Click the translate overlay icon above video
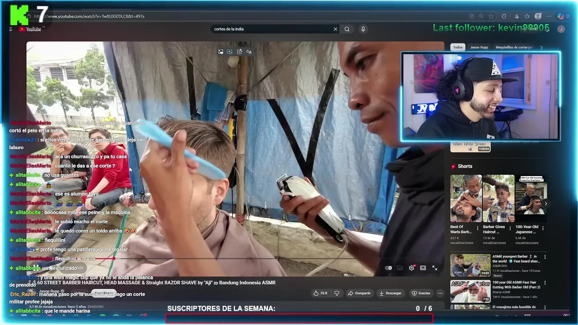 [x=249, y=52]
